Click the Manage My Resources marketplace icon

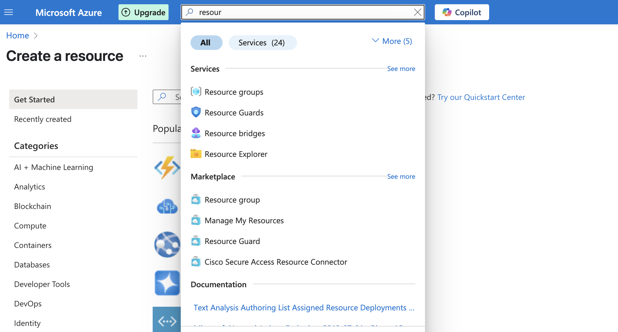[196, 220]
